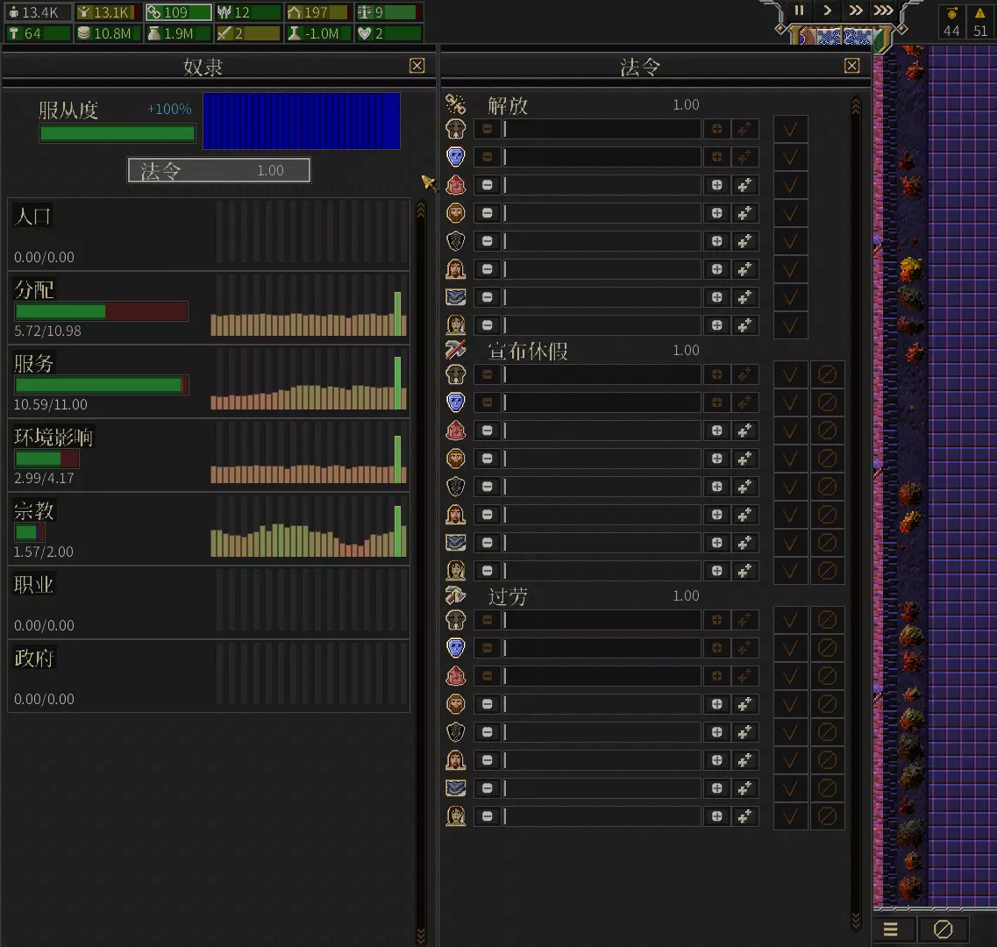This screenshot has height=947, width=997.
Task: Set game speed to triple fast-forward
Action: 883,11
